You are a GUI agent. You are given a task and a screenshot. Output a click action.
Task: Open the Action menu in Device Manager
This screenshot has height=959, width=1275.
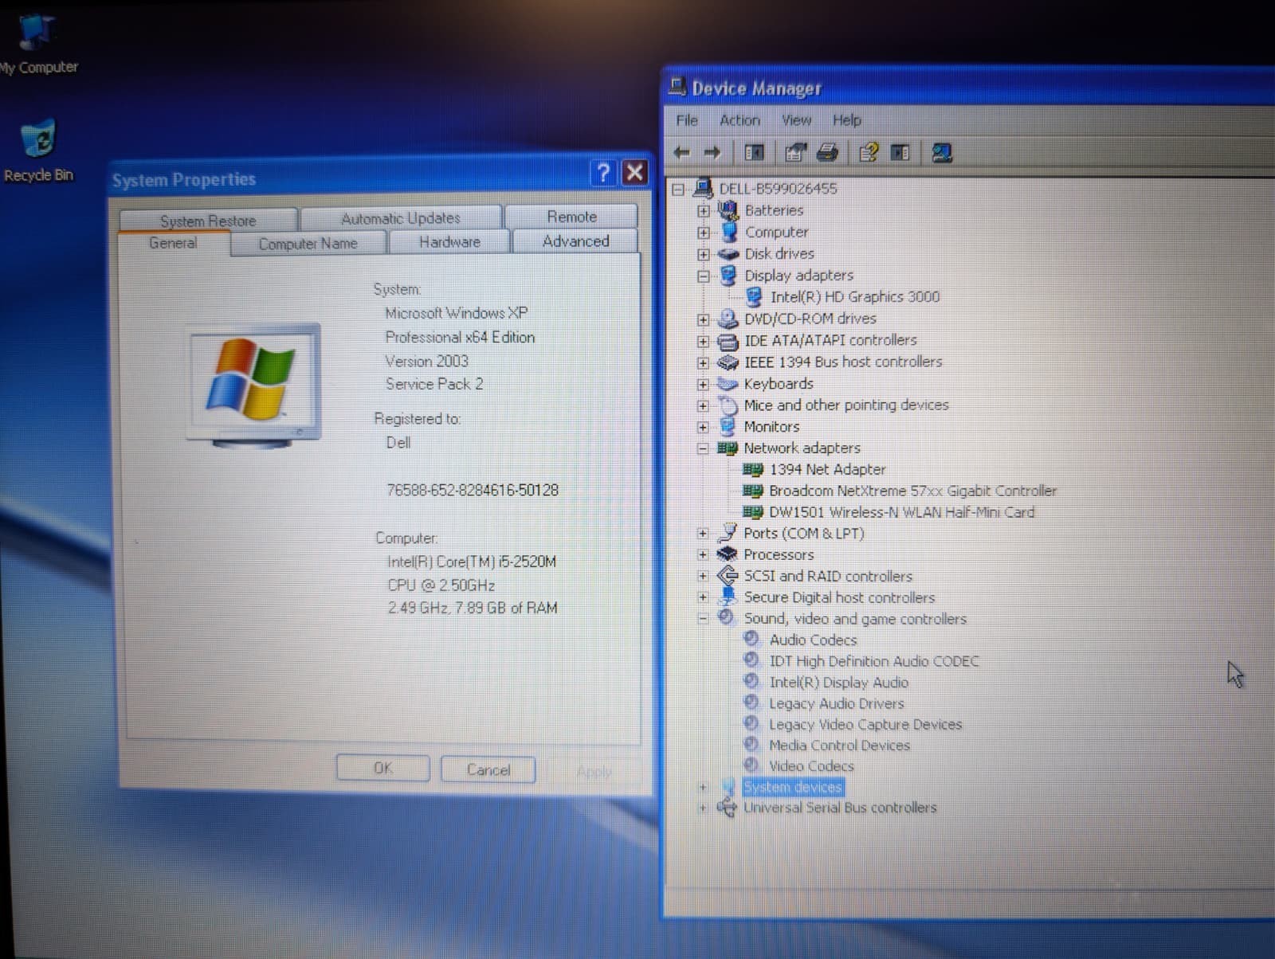(739, 120)
